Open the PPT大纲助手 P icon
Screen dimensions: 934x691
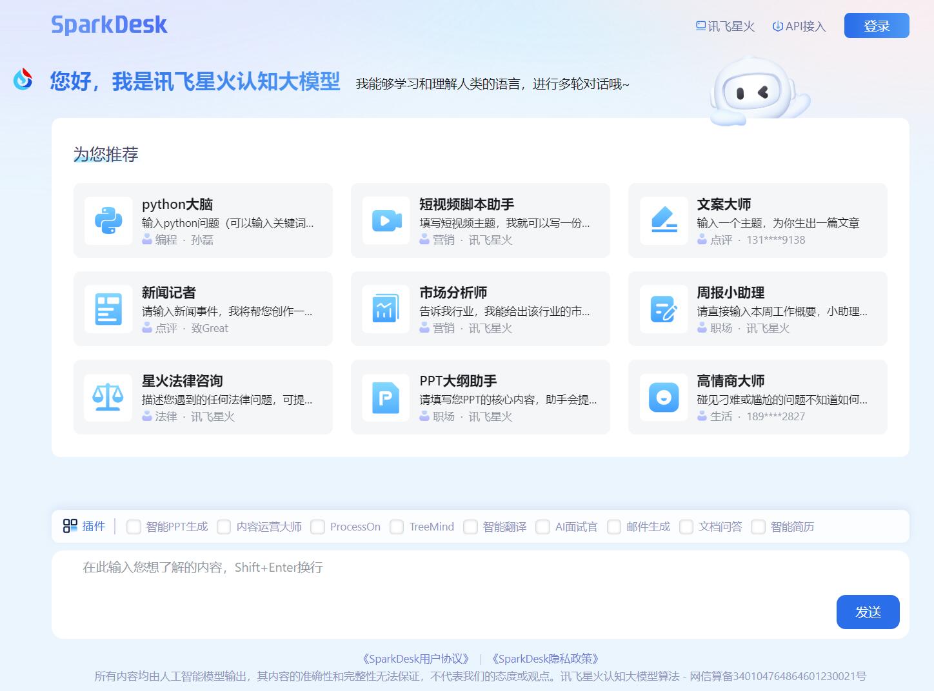coord(386,397)
